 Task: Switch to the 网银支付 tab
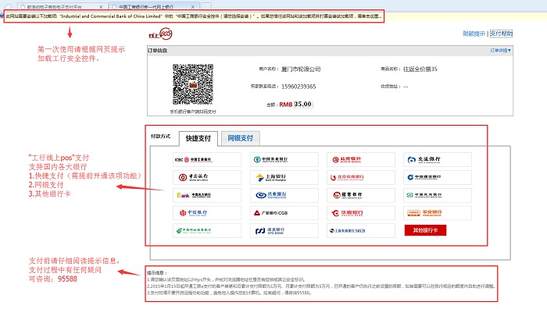[x=241, y=138]
